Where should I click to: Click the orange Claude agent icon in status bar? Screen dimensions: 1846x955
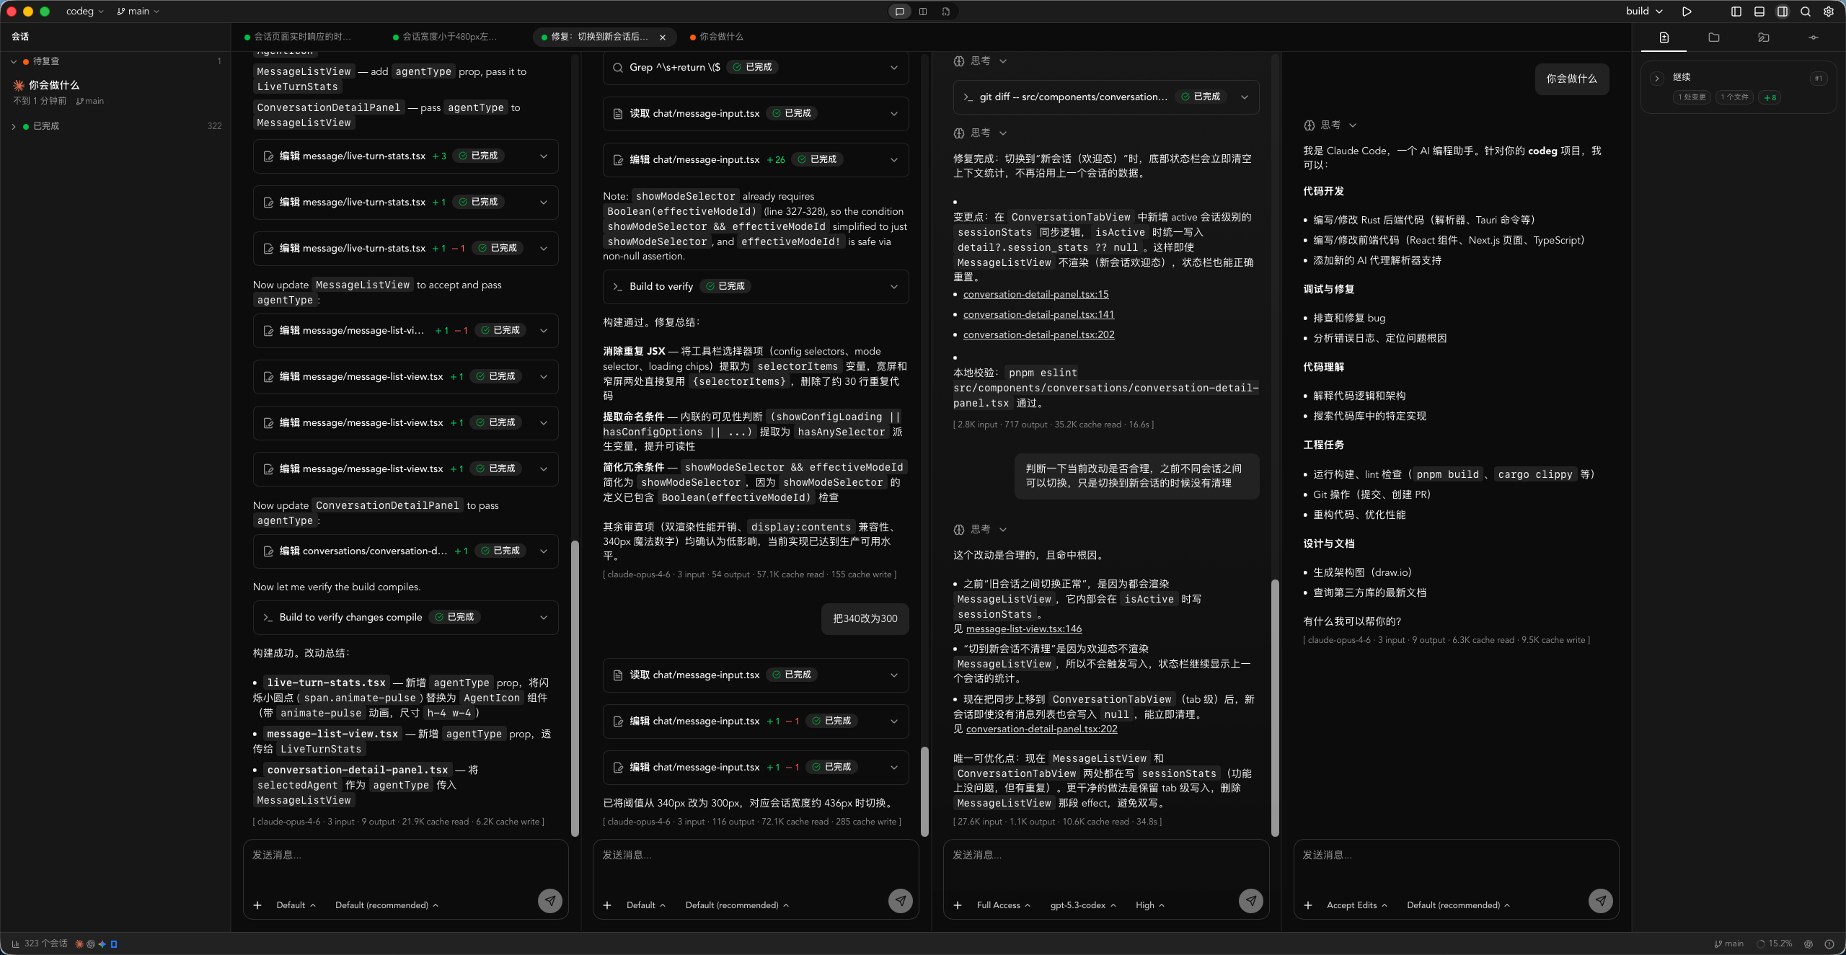point(79,943)
